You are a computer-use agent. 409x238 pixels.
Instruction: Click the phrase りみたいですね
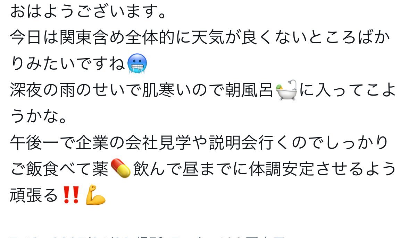(x=68, y=63)
